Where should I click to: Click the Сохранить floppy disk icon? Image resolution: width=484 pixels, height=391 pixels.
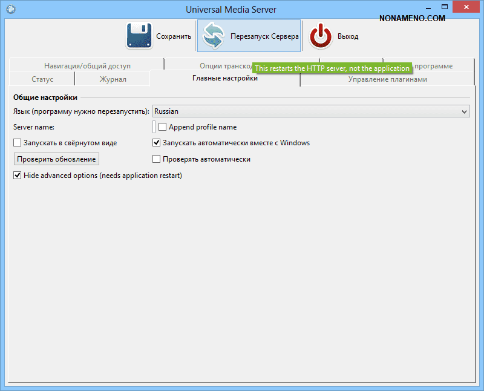tap(139, 36)
